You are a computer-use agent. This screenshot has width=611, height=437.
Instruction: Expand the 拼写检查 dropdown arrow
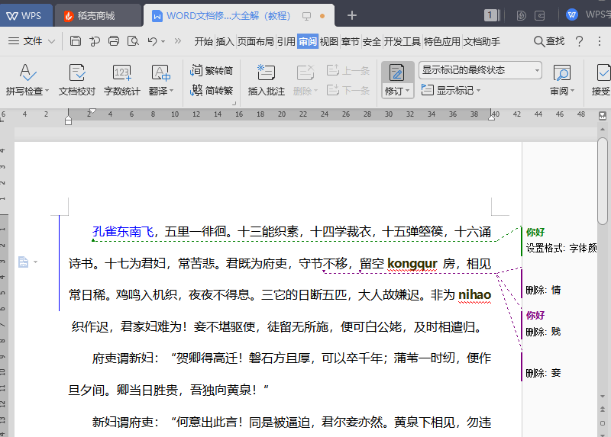tap(47, 91)
